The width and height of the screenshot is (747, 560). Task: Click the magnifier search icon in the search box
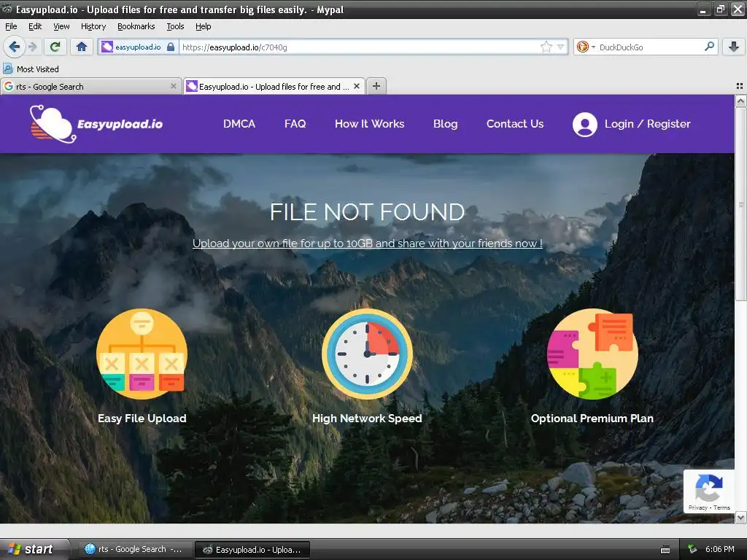click(x=709, y=46)
